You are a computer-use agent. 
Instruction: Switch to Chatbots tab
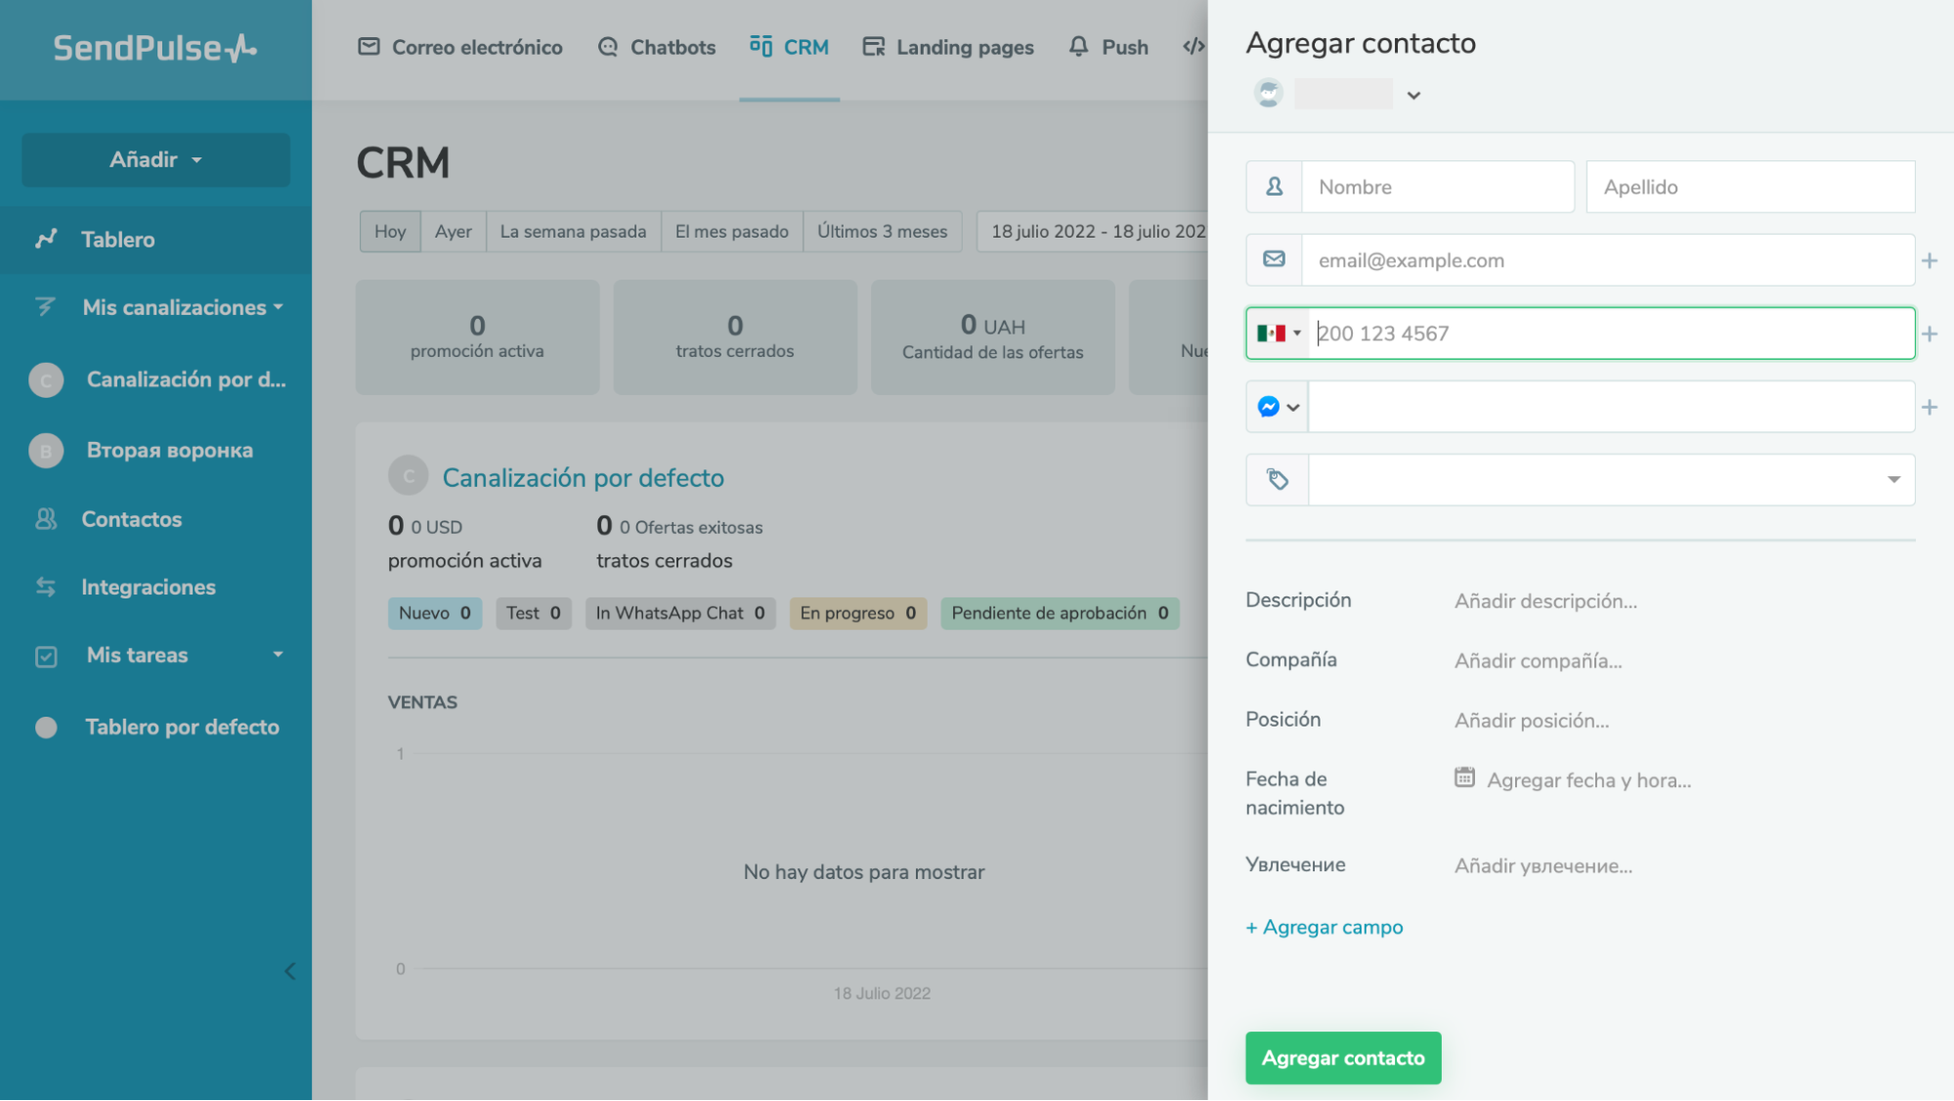[x=656, y=47]
